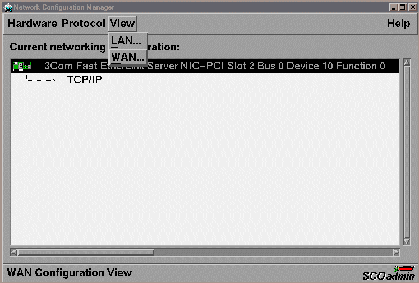Click the vertical scrollbar down arrow

pyautogui.click(x=407, y=242)
